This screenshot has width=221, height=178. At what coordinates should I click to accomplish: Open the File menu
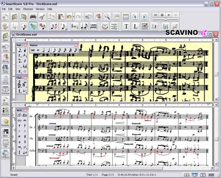[x=4, y=9]
